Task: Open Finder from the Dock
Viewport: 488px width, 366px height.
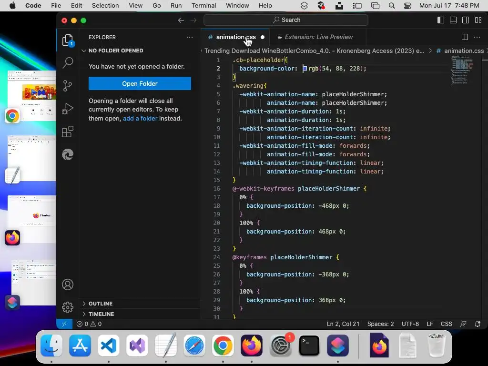Action: [x=51, y=346]
